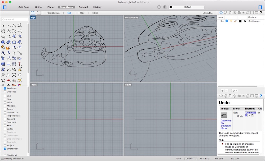Switch to the Front viewport tab

(x=81, y=13)
